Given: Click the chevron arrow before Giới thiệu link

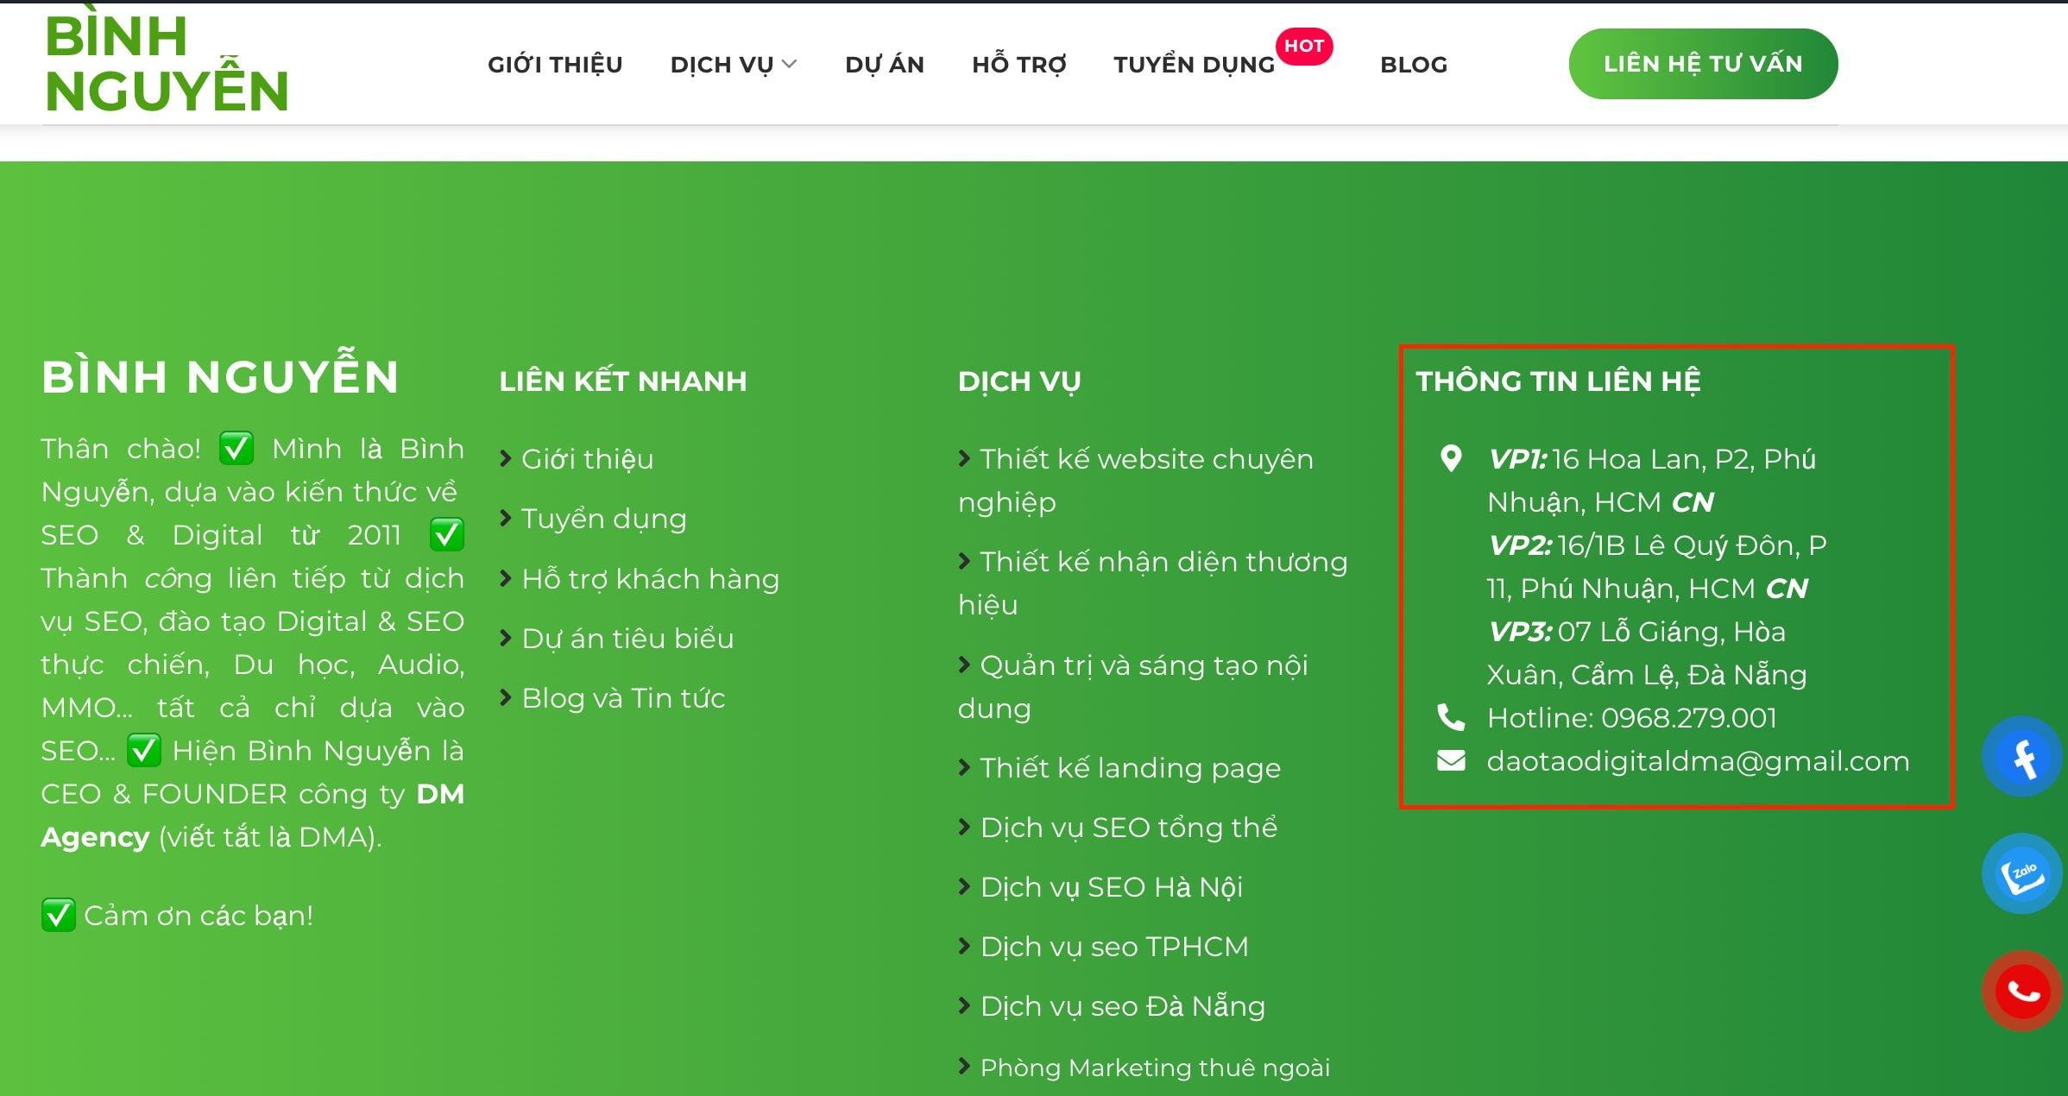Looking at the screenshot, I should point(507,458).
